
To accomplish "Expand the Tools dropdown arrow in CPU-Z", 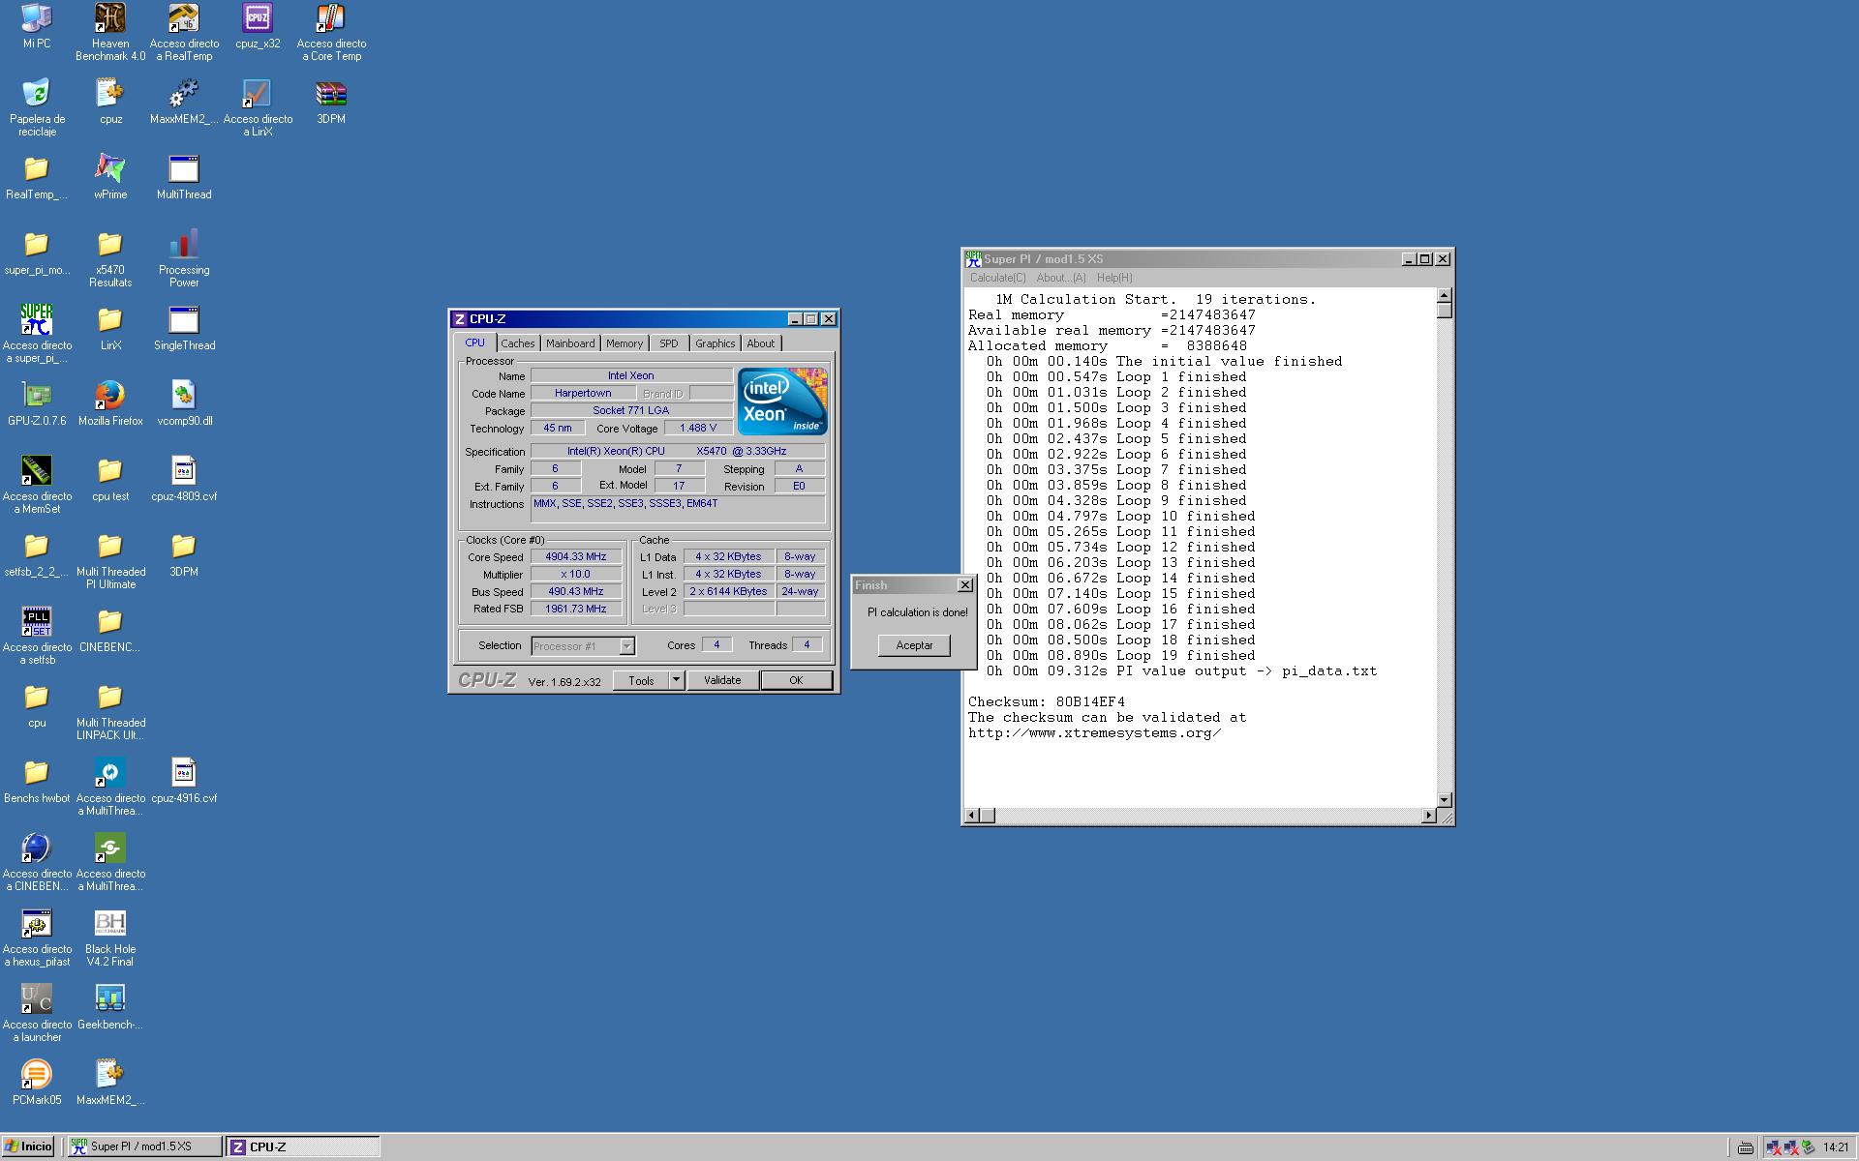I will [x=677, y=680].
